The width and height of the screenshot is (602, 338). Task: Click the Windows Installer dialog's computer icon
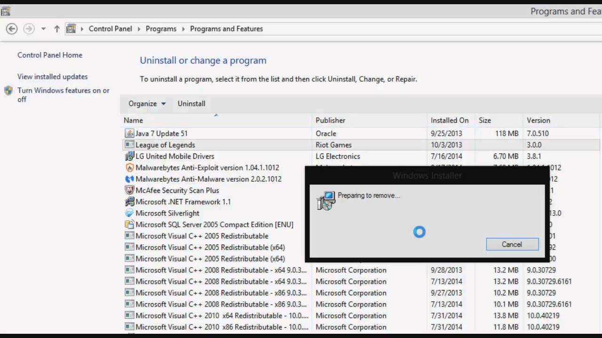(326, 200)
